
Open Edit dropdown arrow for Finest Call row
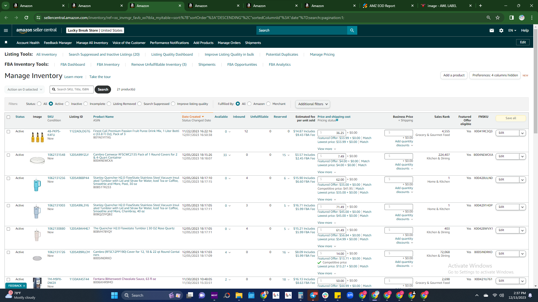click(x=522, y=133)
